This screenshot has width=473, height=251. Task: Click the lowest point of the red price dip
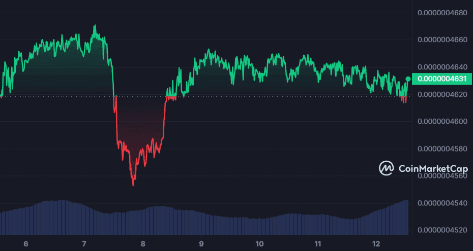[133, 185]
